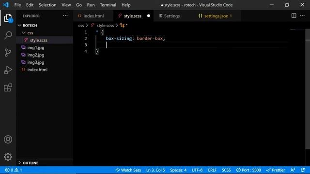This screenshot has height=174, width=310.
Task: Open the Explorer view in activity bar
Action: 8,18
